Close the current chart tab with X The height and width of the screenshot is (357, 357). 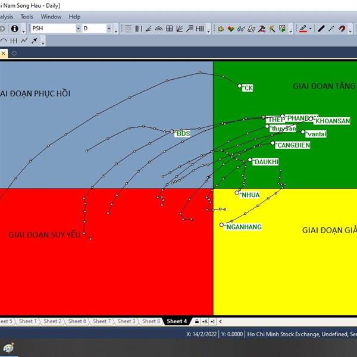tap(3, 54)
